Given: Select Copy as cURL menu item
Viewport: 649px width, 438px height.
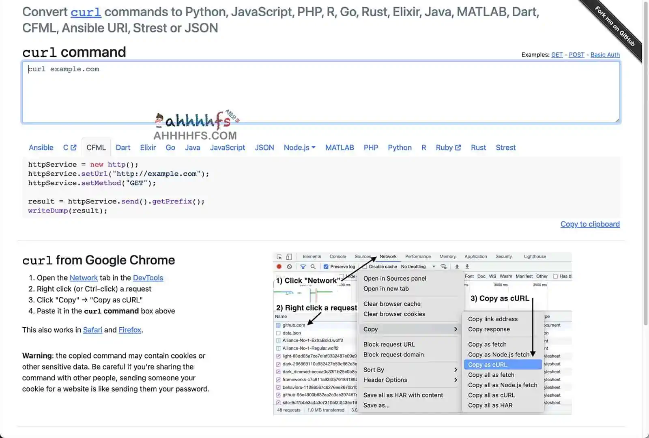Looking at the screenshot, I should (488, 365).
